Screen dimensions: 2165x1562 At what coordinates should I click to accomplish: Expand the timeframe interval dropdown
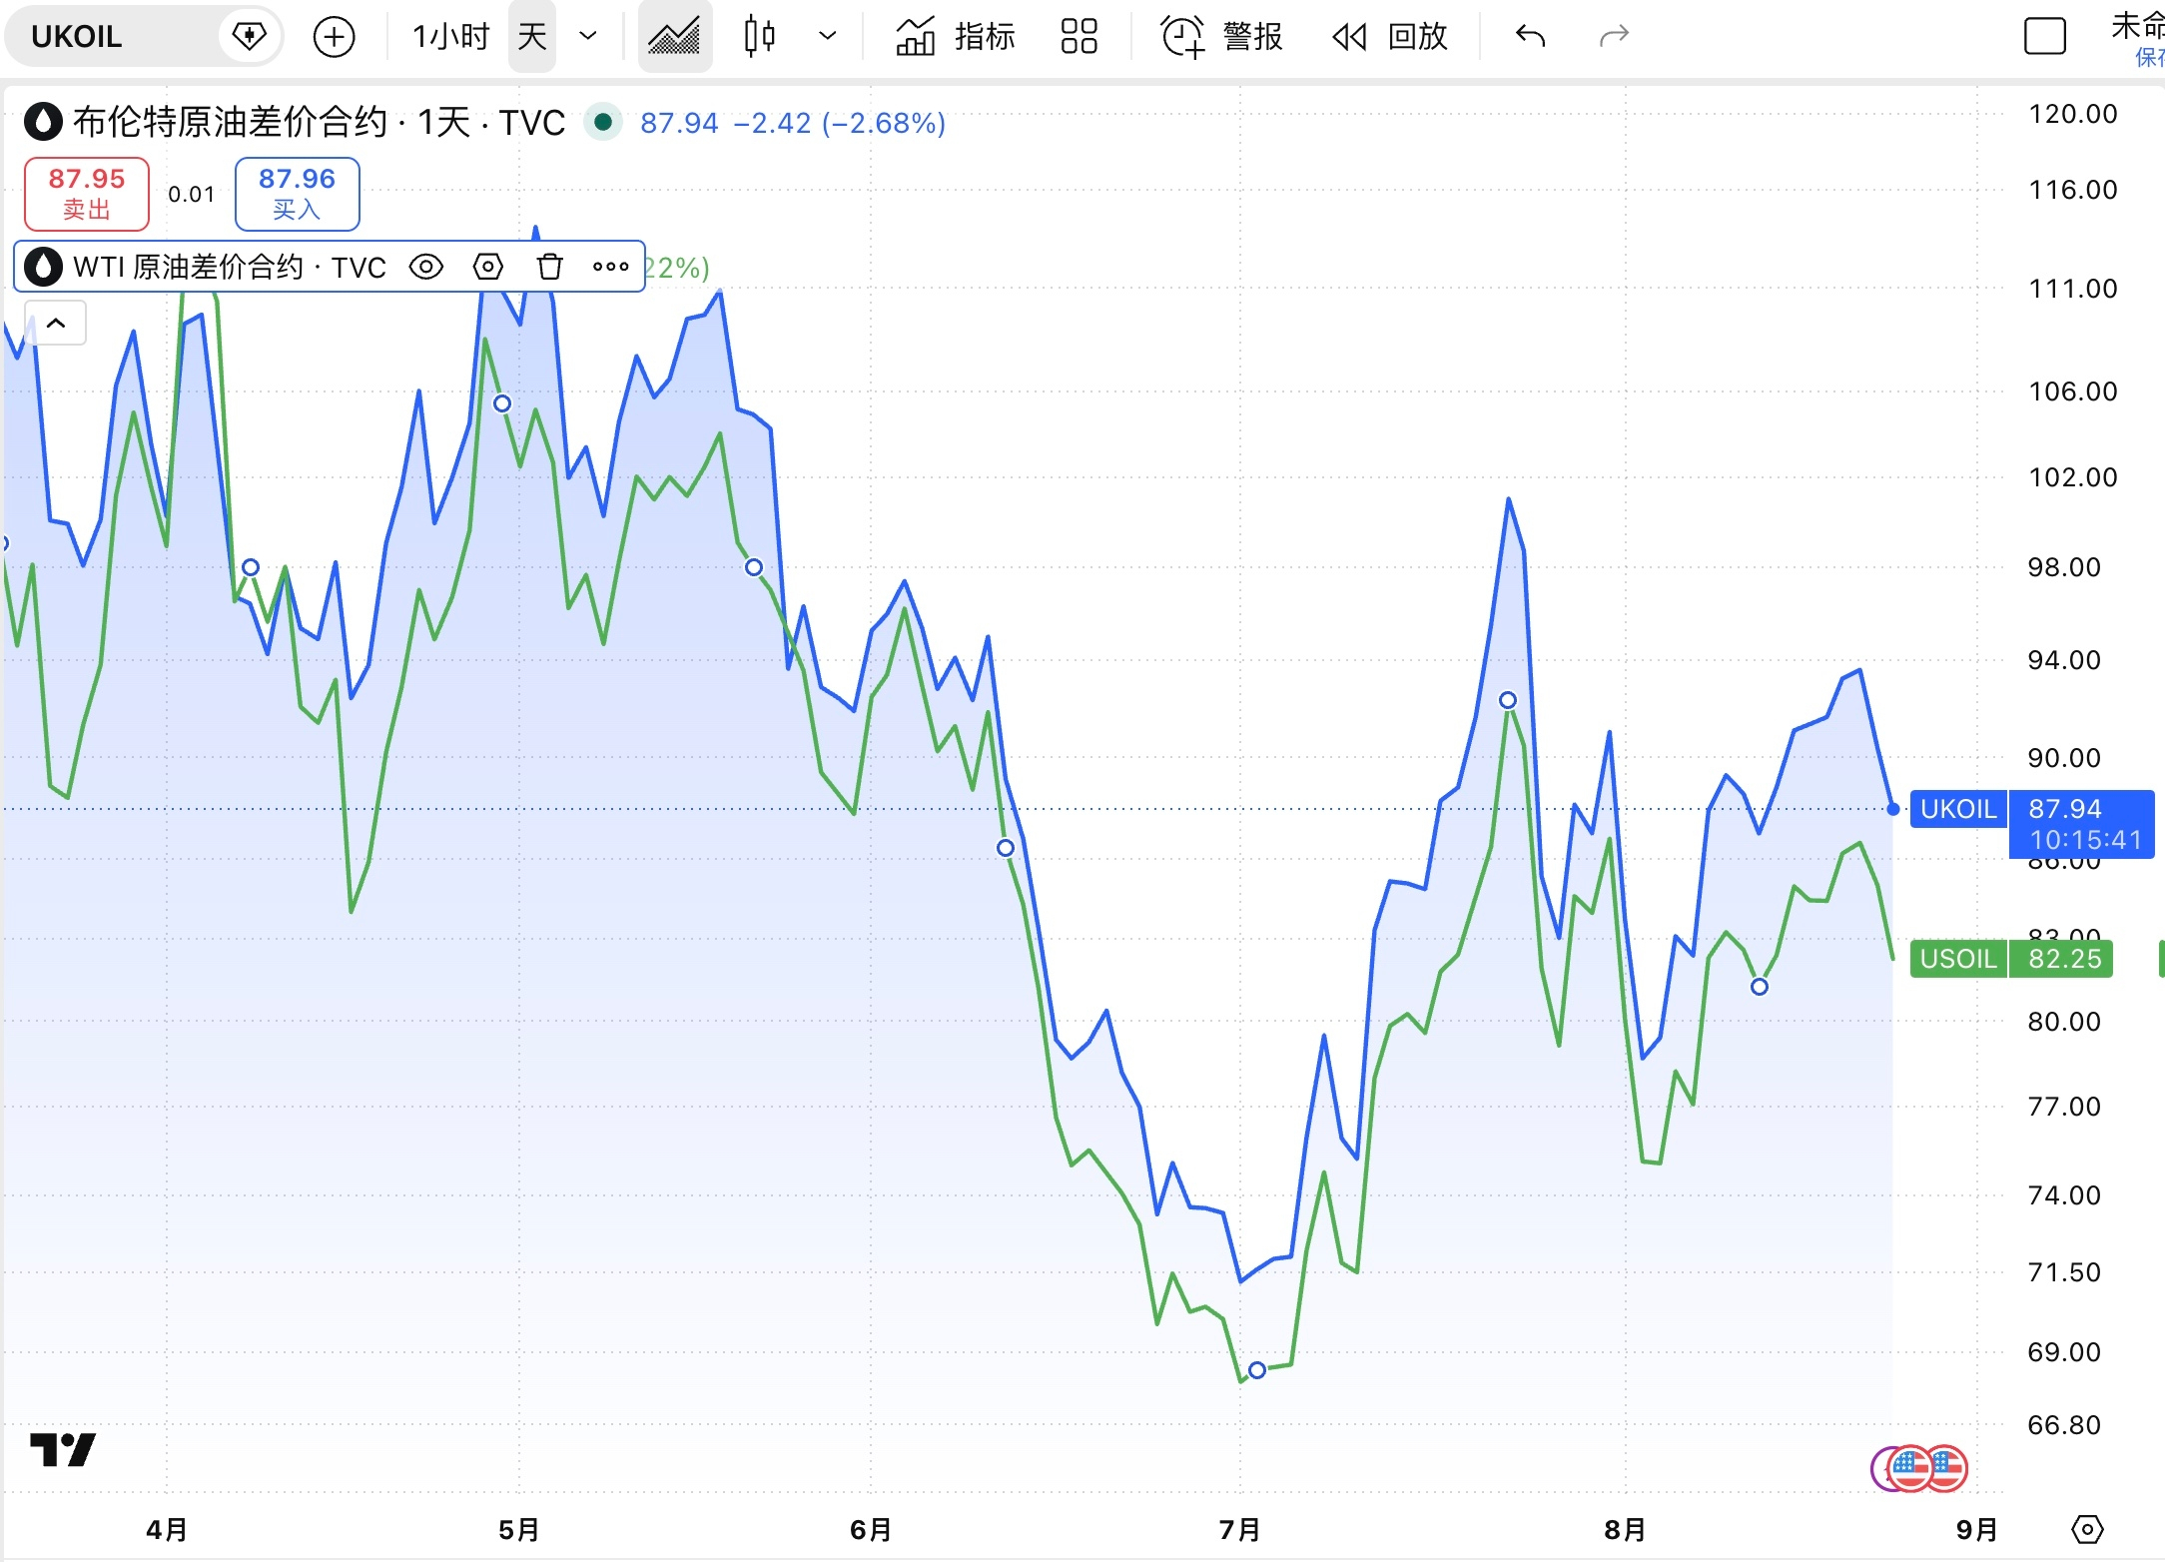click(x=588, y=37)
